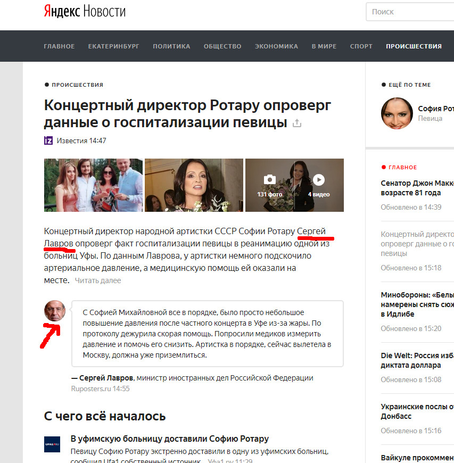Play the 4 videos button

[319, 179]
